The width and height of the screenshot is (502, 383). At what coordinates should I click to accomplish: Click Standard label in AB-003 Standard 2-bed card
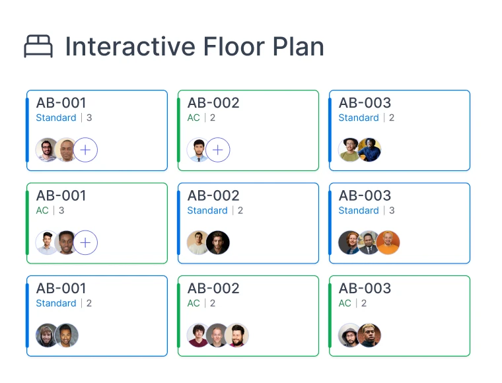[x=359, y=118]
